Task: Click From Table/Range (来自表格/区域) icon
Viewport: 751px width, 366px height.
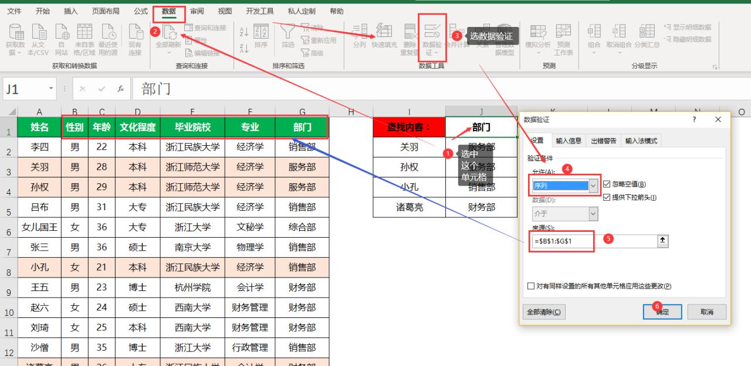Action: 85,32
